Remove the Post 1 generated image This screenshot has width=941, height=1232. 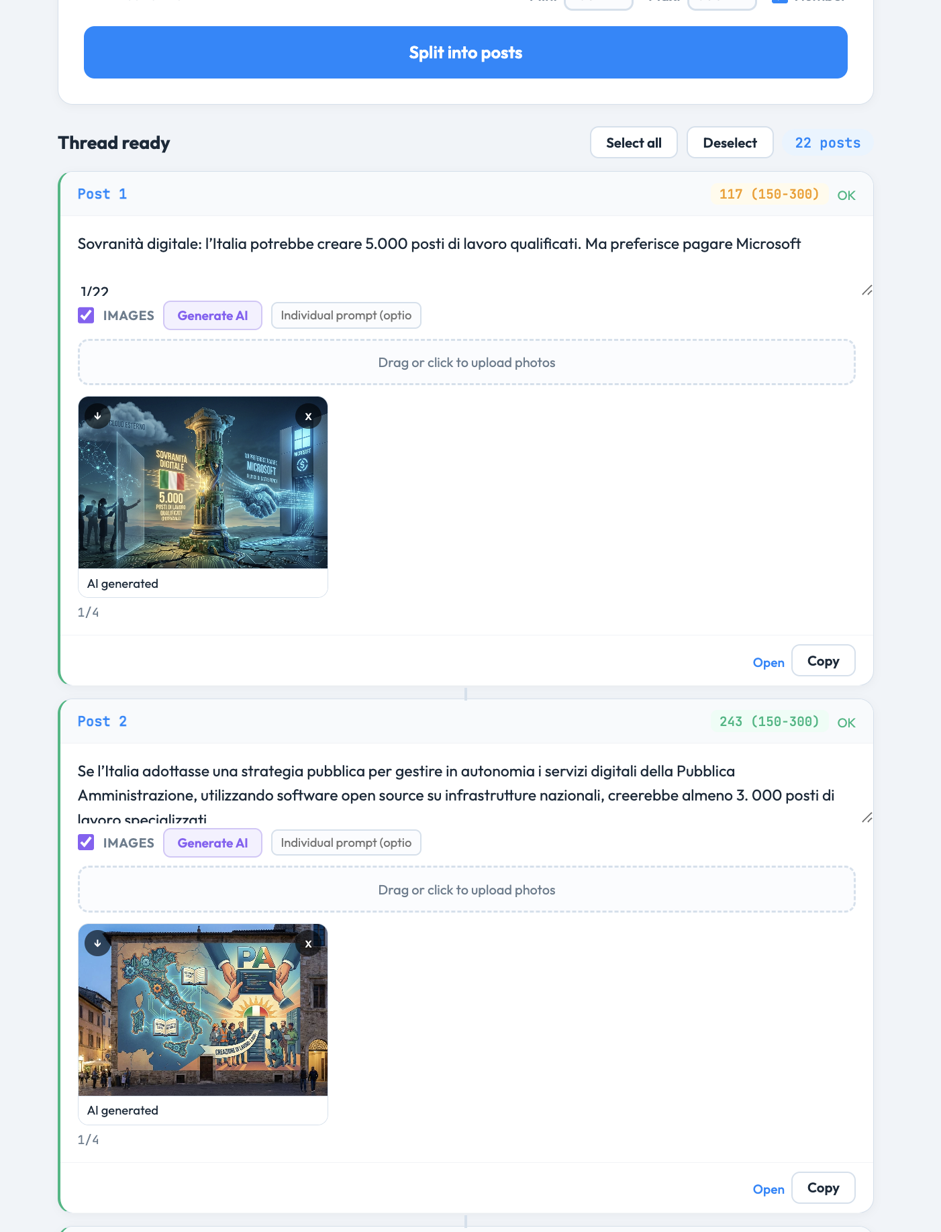click(308, 416)
